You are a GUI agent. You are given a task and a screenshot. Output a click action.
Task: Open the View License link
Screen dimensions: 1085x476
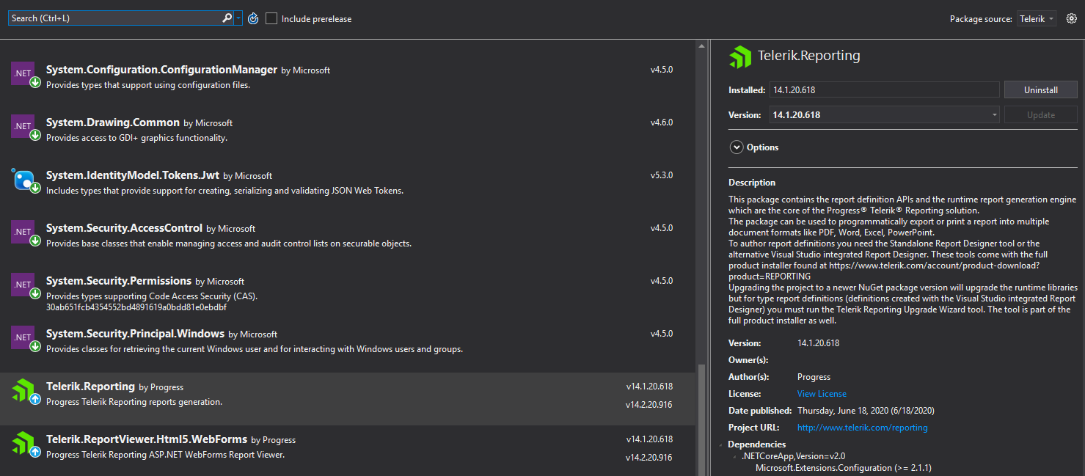[822, 394]
